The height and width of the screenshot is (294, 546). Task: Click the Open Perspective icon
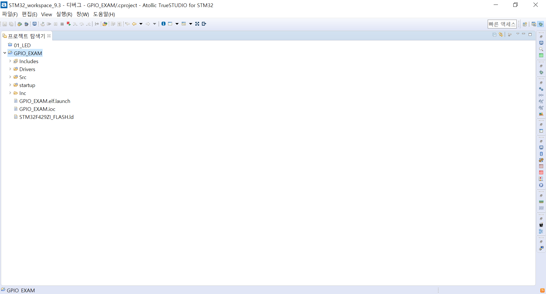[525, 24]
